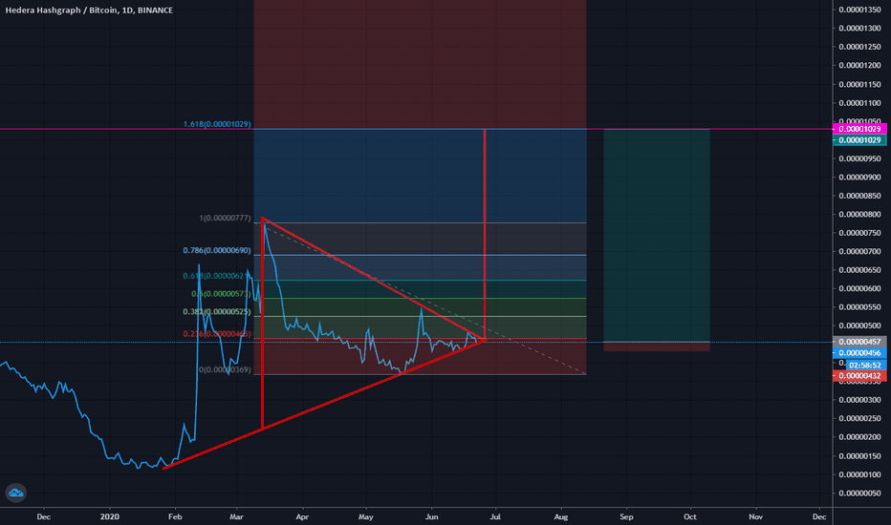The image size is (891, 525).
Task: Click the 0.00000600 price scale value
Action: coord(859,288)
